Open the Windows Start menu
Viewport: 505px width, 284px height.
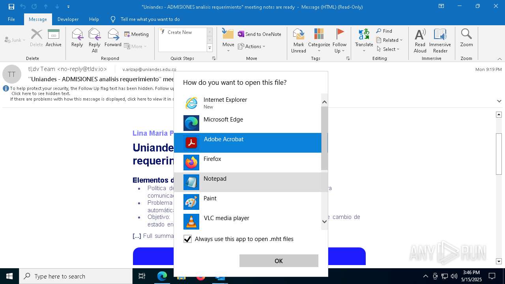9,276
